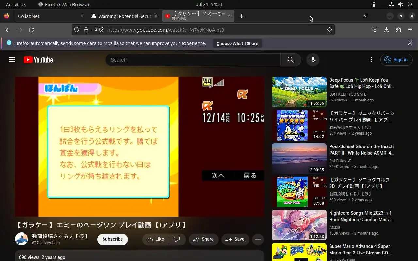Dislike the video with thumbs-down
Viewport: 418px width, 261px height.
[177, 239]
